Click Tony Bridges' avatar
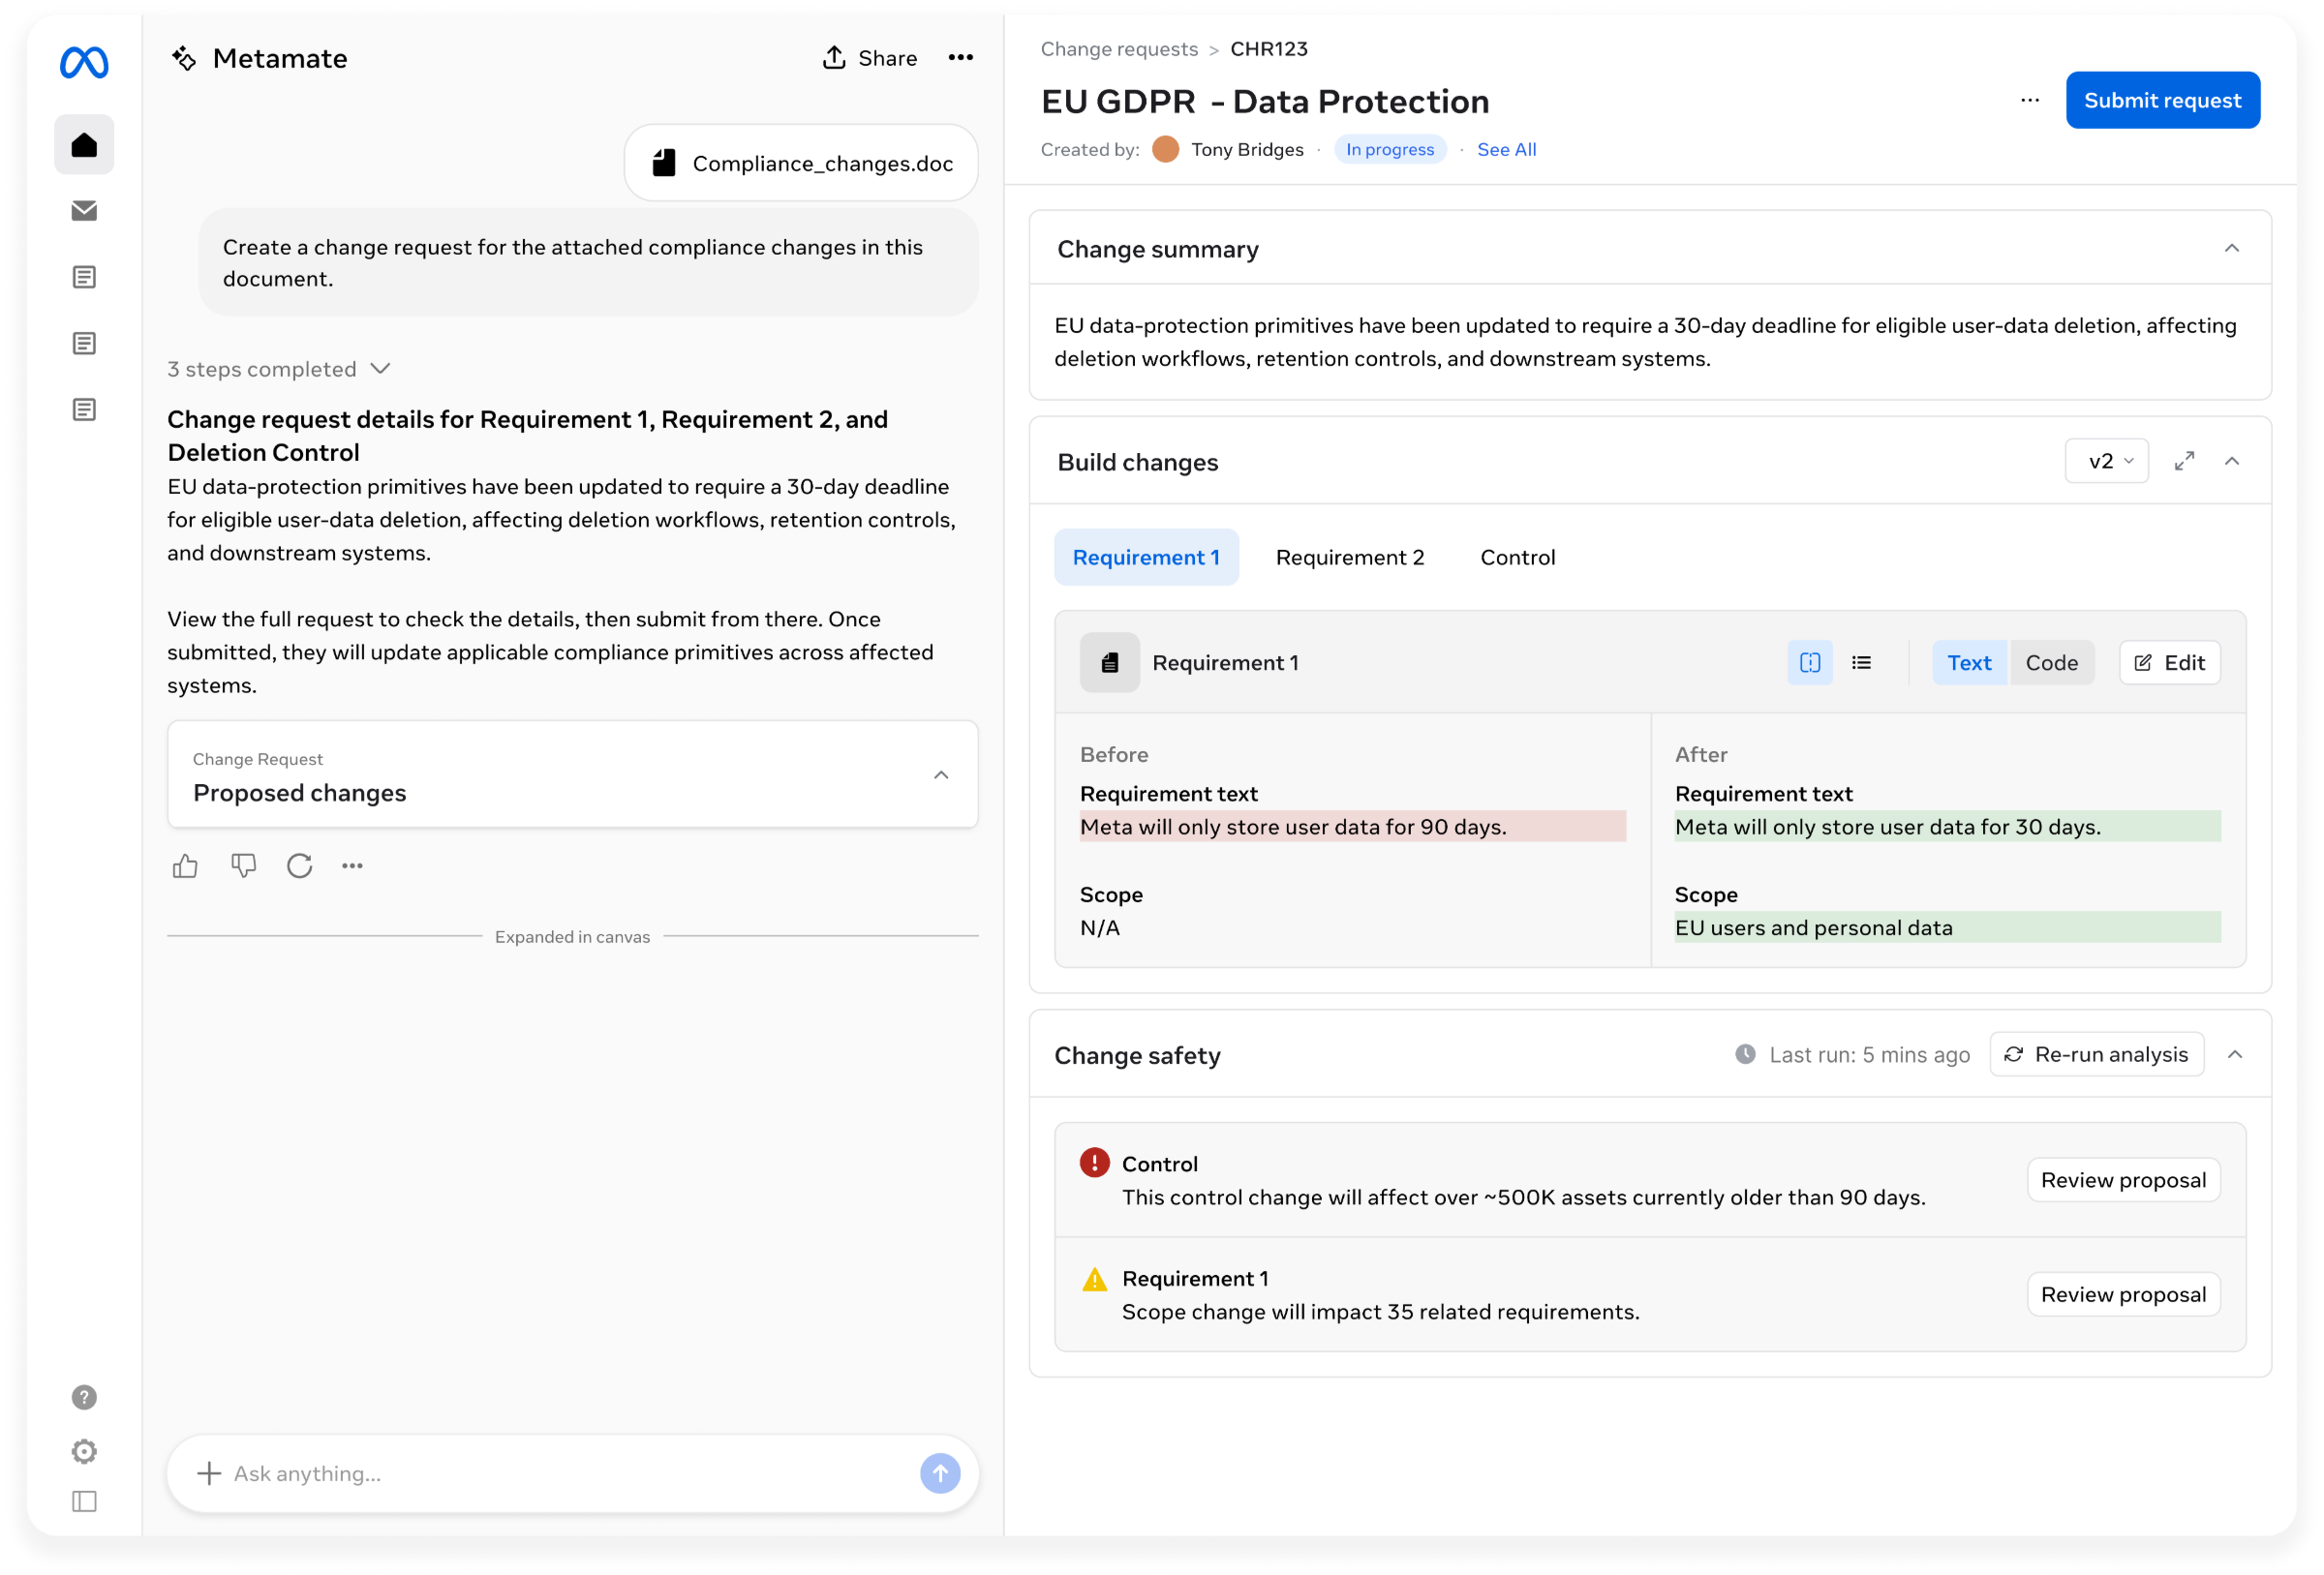Viewport: 2324px width, 1575px height. coord(1165,149)
